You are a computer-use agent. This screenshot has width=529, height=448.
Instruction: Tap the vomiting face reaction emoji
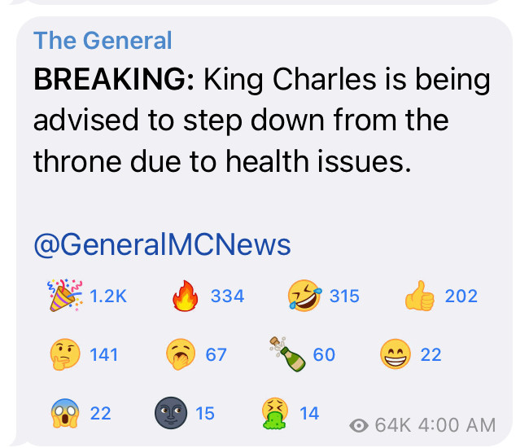(274, 413)
